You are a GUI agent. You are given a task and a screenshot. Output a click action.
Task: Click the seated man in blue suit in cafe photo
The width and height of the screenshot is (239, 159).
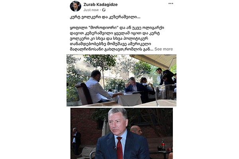pos(136,87)
